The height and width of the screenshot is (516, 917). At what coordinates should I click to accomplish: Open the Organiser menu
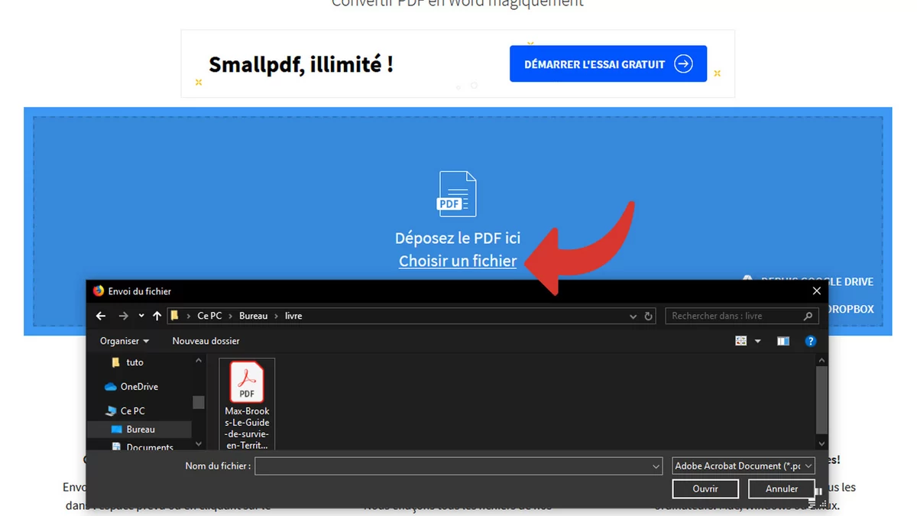click(125, 341)
